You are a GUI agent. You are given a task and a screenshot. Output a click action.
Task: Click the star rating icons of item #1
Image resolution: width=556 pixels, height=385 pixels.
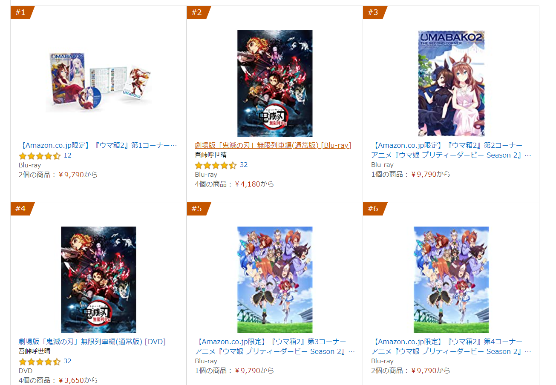[x=40, y=156]
